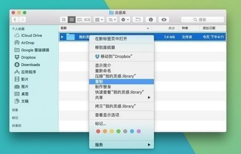This screenshot has height=154, width=241.
Task: Apply the red tag color
Action: (98, 131)
